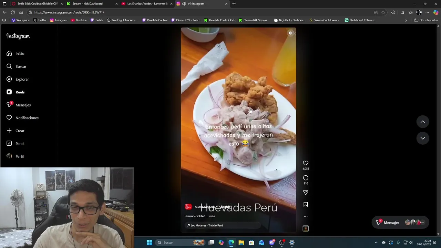
Task: Go back in the browser
Action: (x=4, y=12)
